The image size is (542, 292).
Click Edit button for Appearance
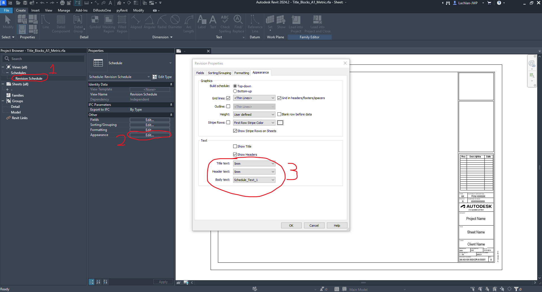[x=150, y=135]
